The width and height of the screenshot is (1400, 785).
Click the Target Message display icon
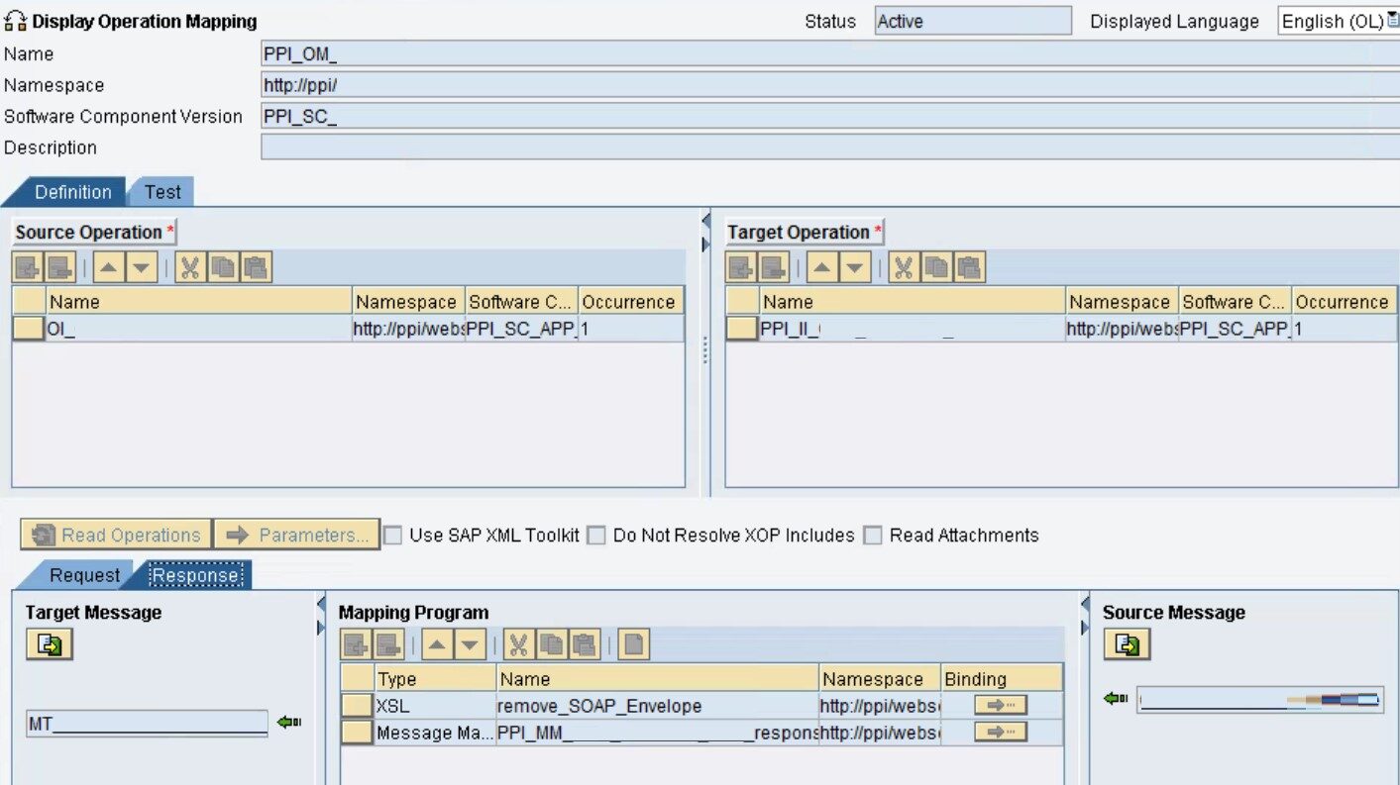pyautogui.click(x=50, y=644)
